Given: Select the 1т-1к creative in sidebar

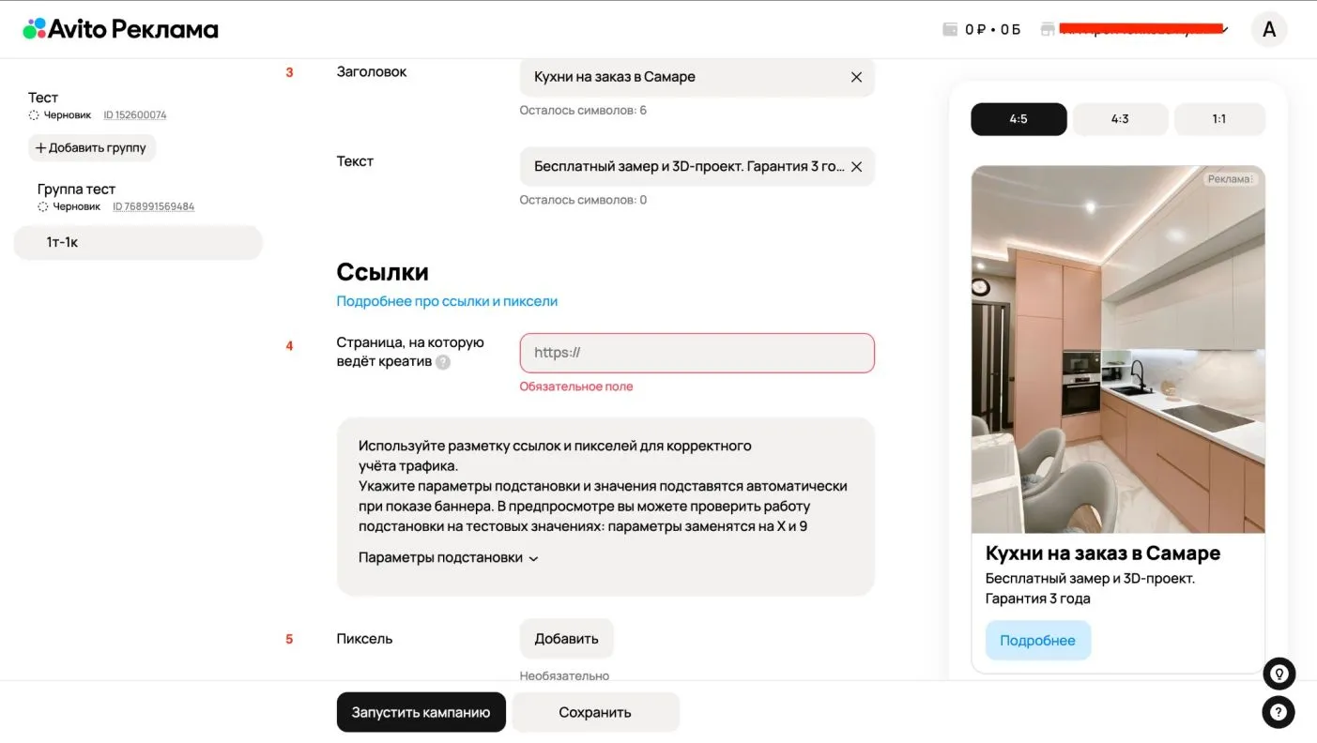Looking at the screenshot, I should pos(138,242).
